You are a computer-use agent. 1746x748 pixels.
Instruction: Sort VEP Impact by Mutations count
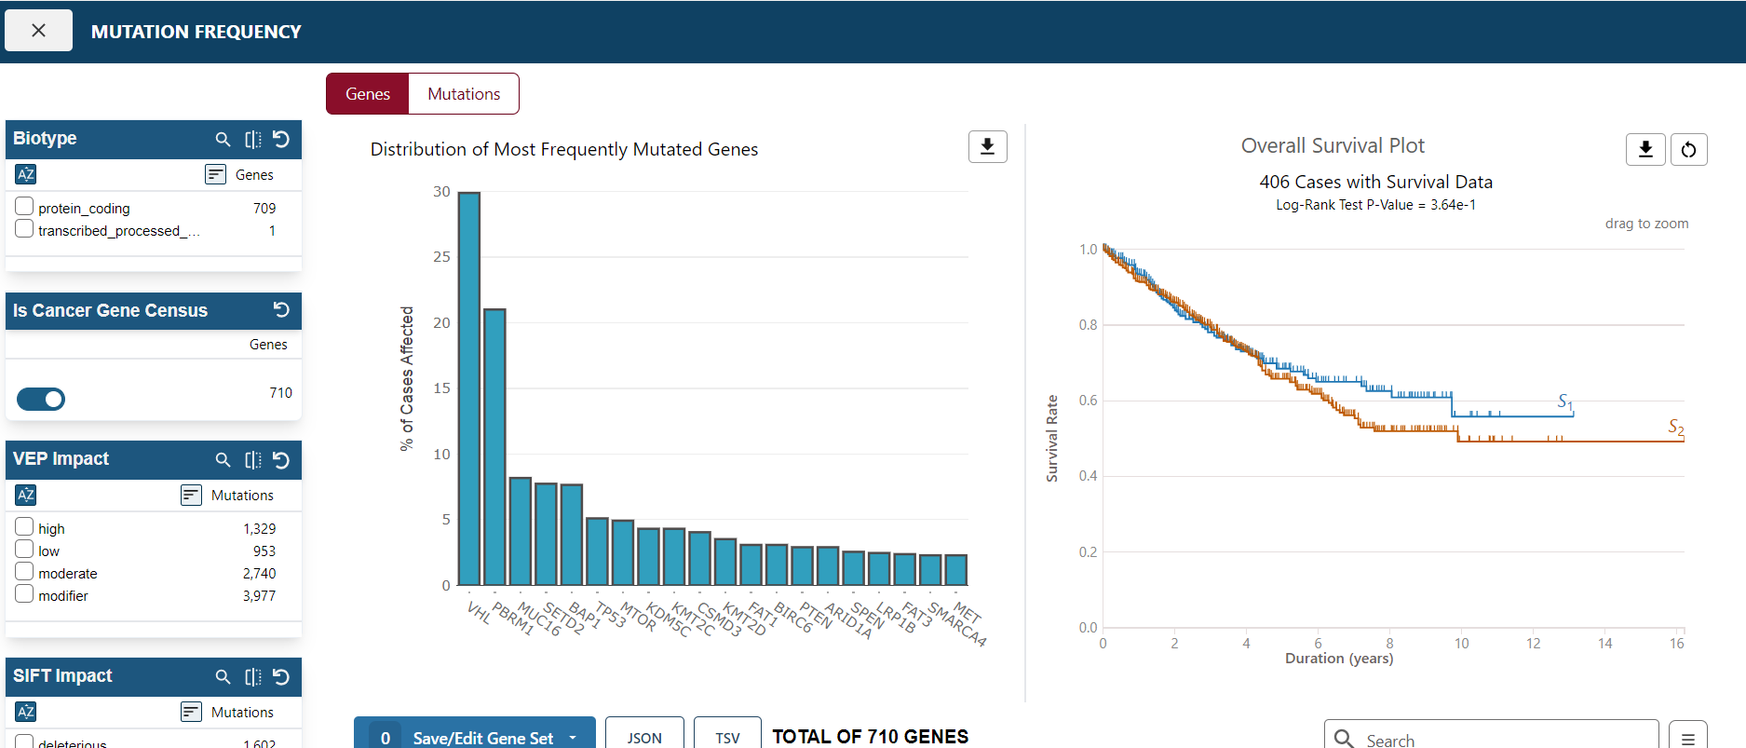pyautogui.click(x=191, y=495)
